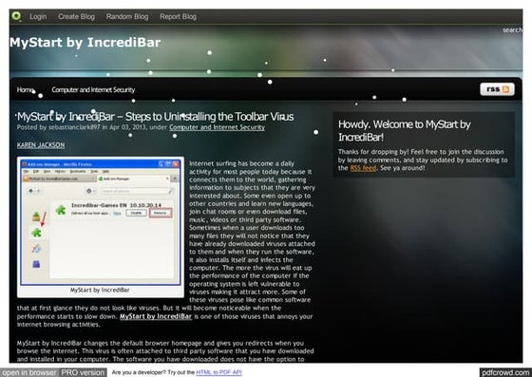Click the green blog platform logo icon
This screenshot has height=377, width=532.
pos(16,16)
